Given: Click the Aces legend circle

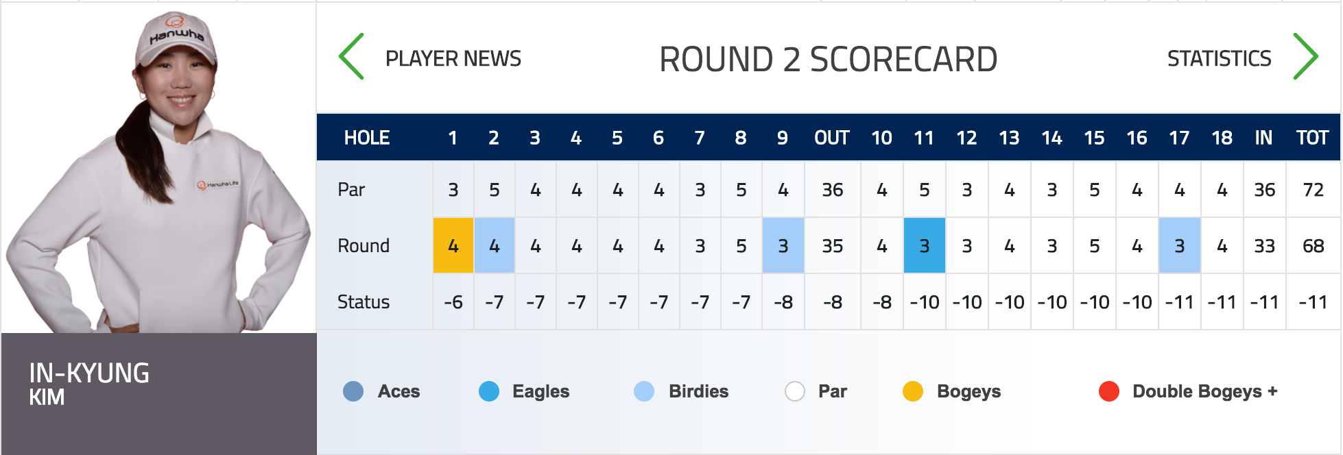Looking at the screenshot, I should 353,391.
